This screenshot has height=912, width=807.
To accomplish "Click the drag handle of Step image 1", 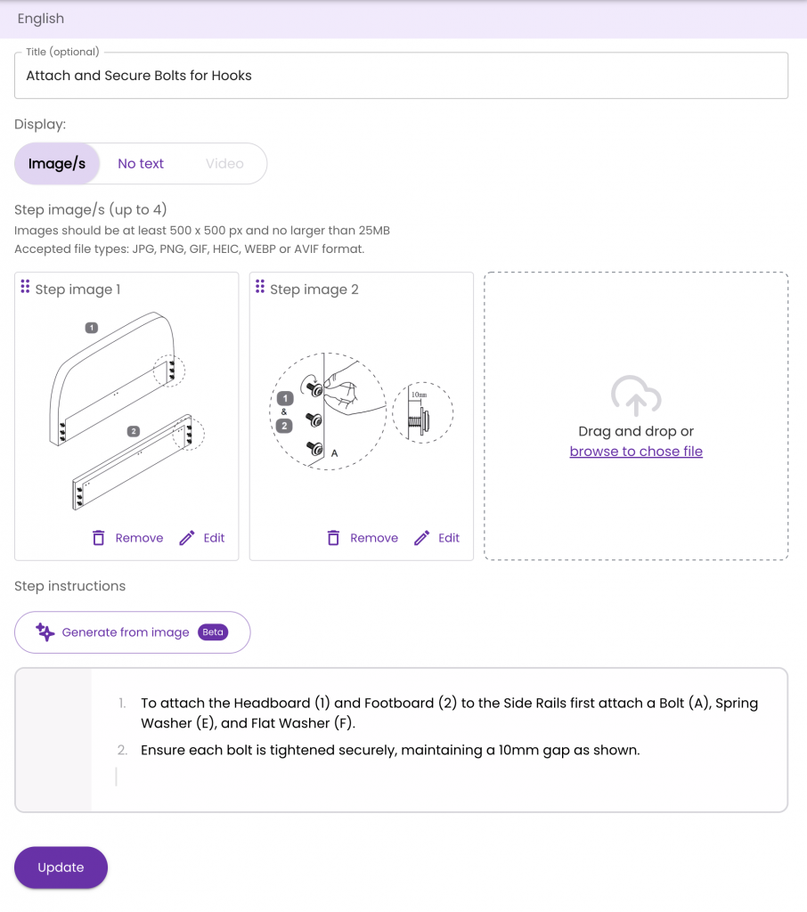I will coord(25,286).
